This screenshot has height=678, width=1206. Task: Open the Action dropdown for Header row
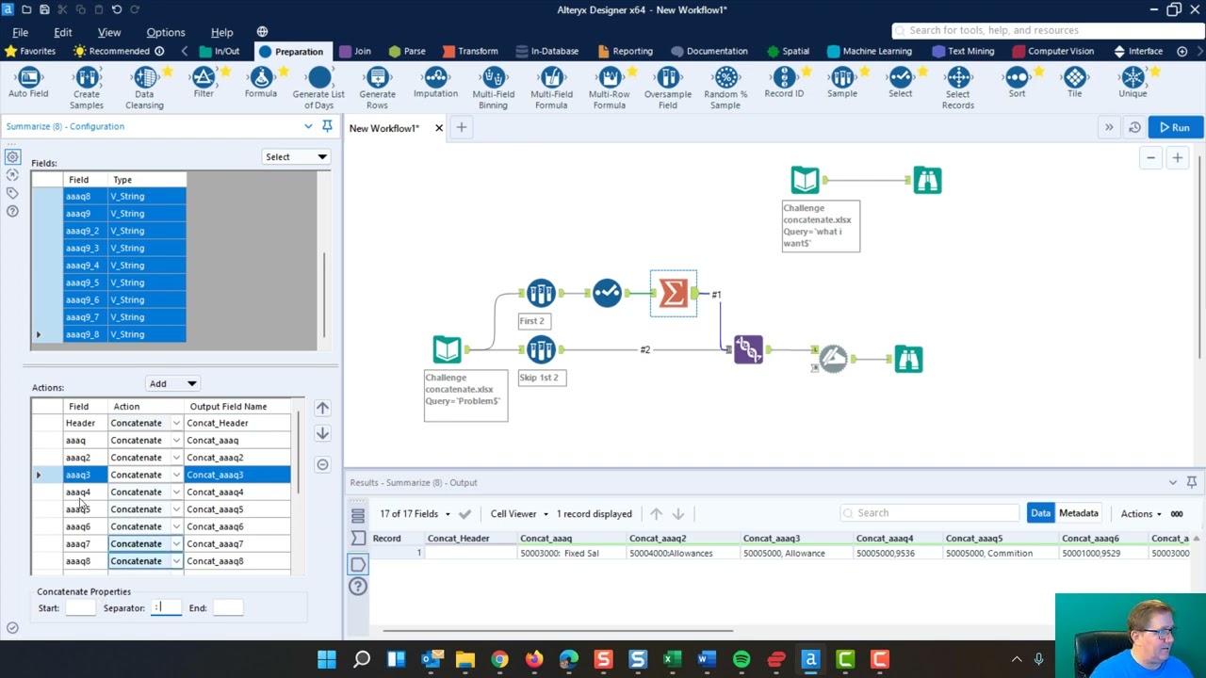tap(176, 423)
